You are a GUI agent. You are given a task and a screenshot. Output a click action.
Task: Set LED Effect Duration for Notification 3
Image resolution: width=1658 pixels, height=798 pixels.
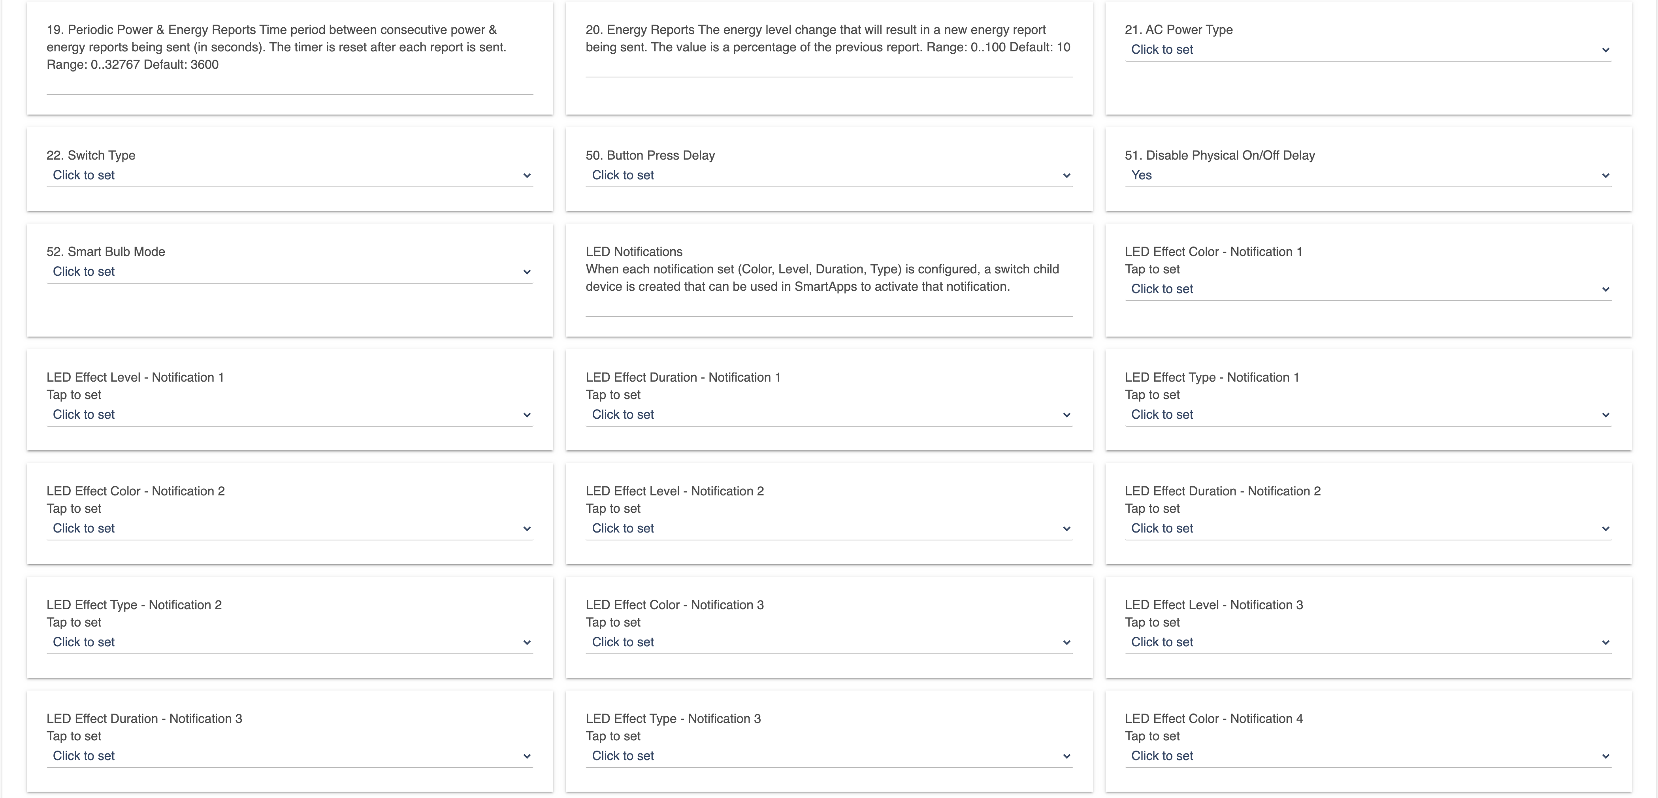(x=290, y=756)
